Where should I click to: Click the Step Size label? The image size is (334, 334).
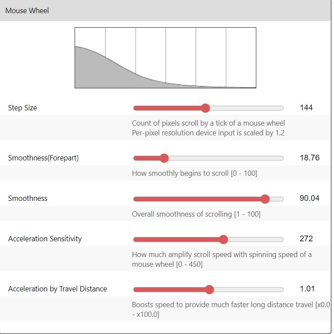tap(22, 108)
